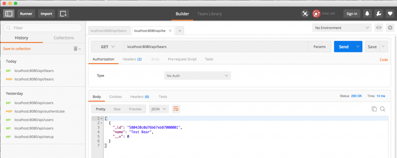Viewport: 397px width, 158px height.
Task: Click the heart icon in header
Action: tap(390, 13)
